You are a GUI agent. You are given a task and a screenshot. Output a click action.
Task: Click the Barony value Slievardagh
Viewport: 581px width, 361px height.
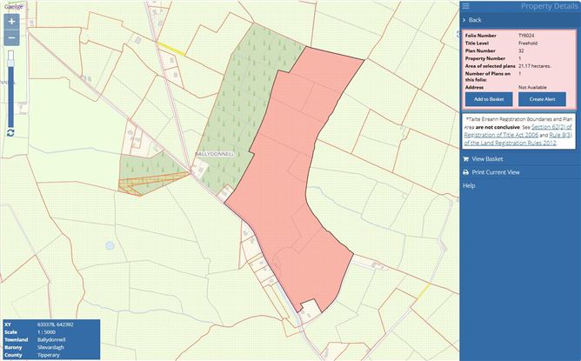point(50,348)
